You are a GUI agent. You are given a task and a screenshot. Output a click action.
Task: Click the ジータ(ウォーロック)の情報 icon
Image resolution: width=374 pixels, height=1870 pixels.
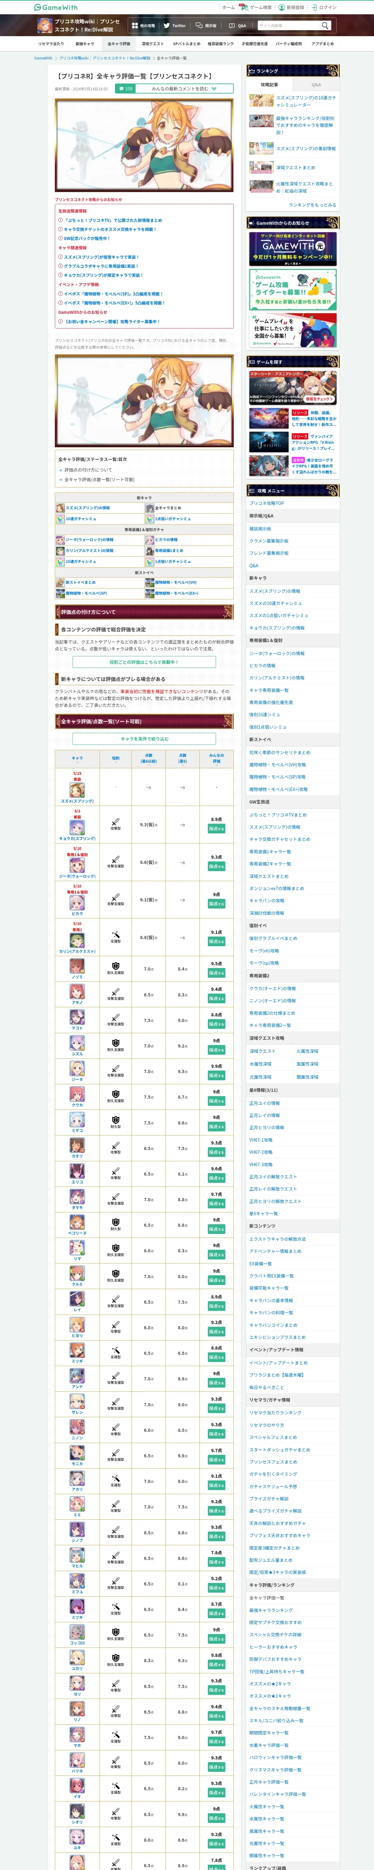pos(60,540)
